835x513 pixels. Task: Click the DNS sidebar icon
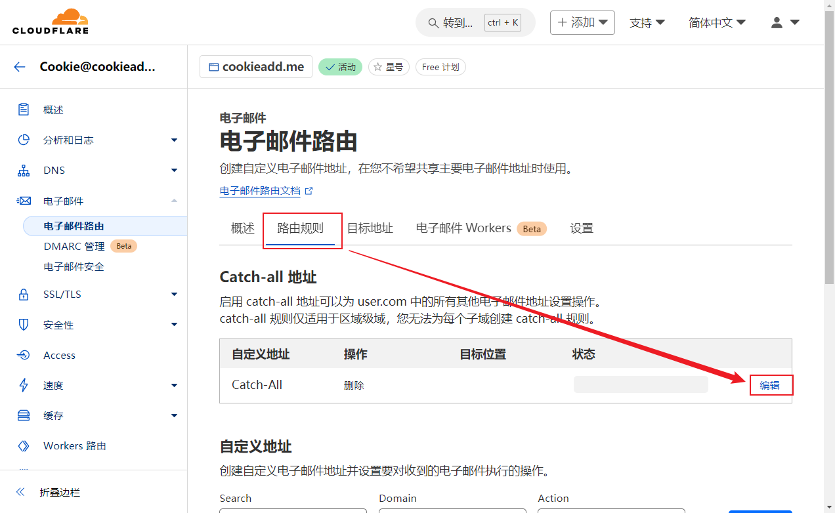24,171
